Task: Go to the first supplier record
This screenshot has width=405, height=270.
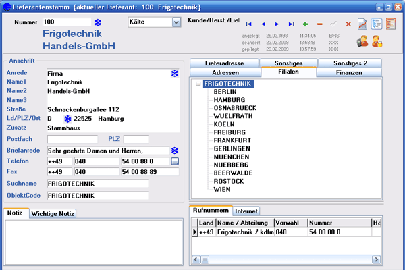Action: pyautogui.click(x=248, y=24)
